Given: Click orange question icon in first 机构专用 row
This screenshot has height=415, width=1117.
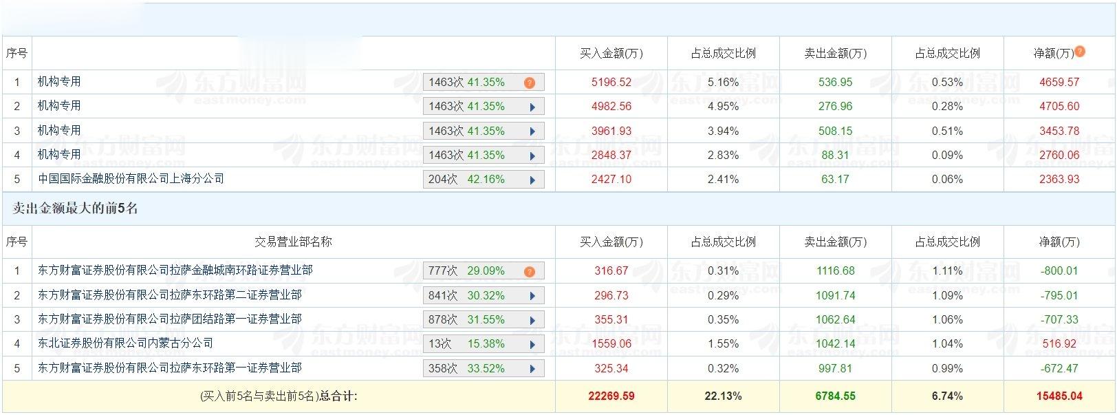Looking at the screenshot, I should 529,83.
